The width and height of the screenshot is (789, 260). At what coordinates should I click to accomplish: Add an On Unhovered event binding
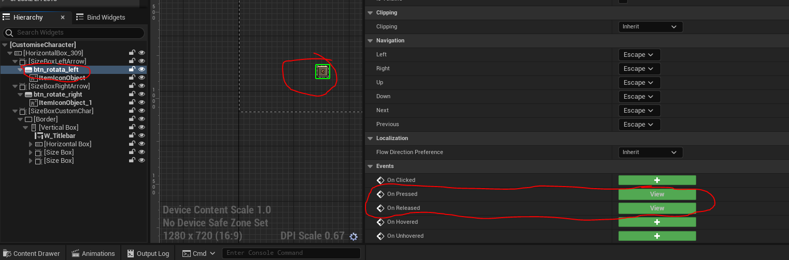pyautogui.click(x=657, y=236)
